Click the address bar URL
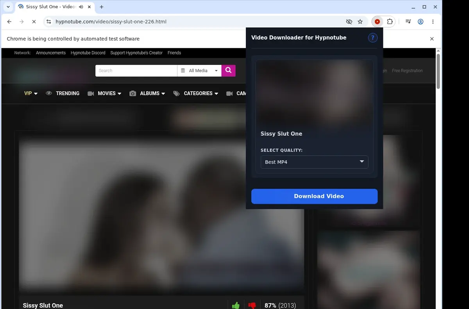Screen dimensions: 469x309 pyautogui.click(x=111, y=22)
